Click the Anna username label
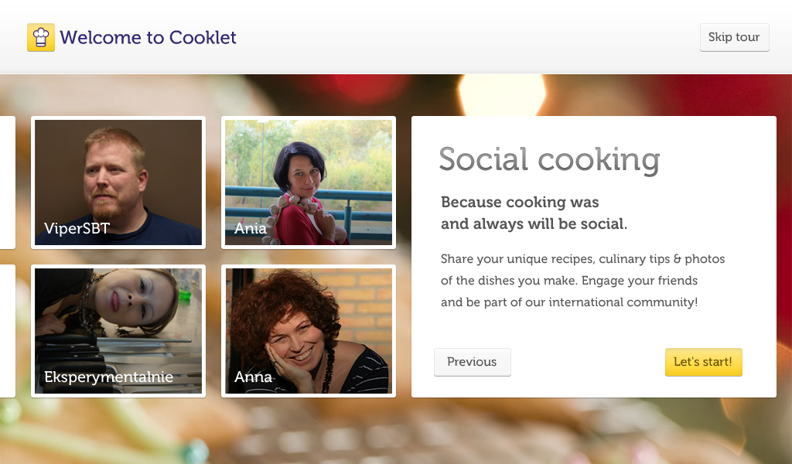 254,377
